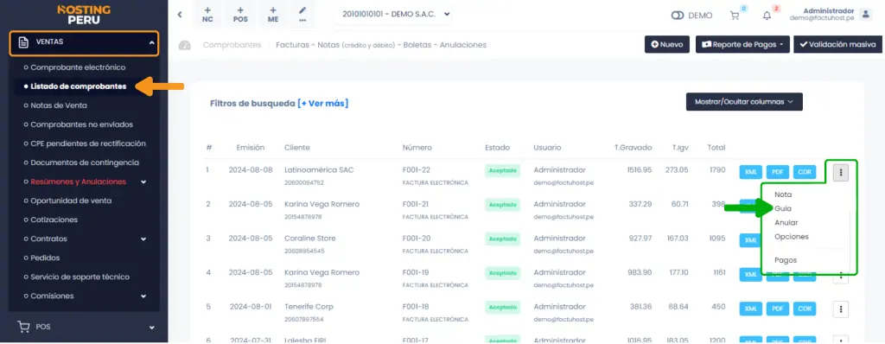Image resolution: width=885 pixels, height=344 pixels.
Task: Collapse the sidebar with the back chevron
Action: [180, 15]
